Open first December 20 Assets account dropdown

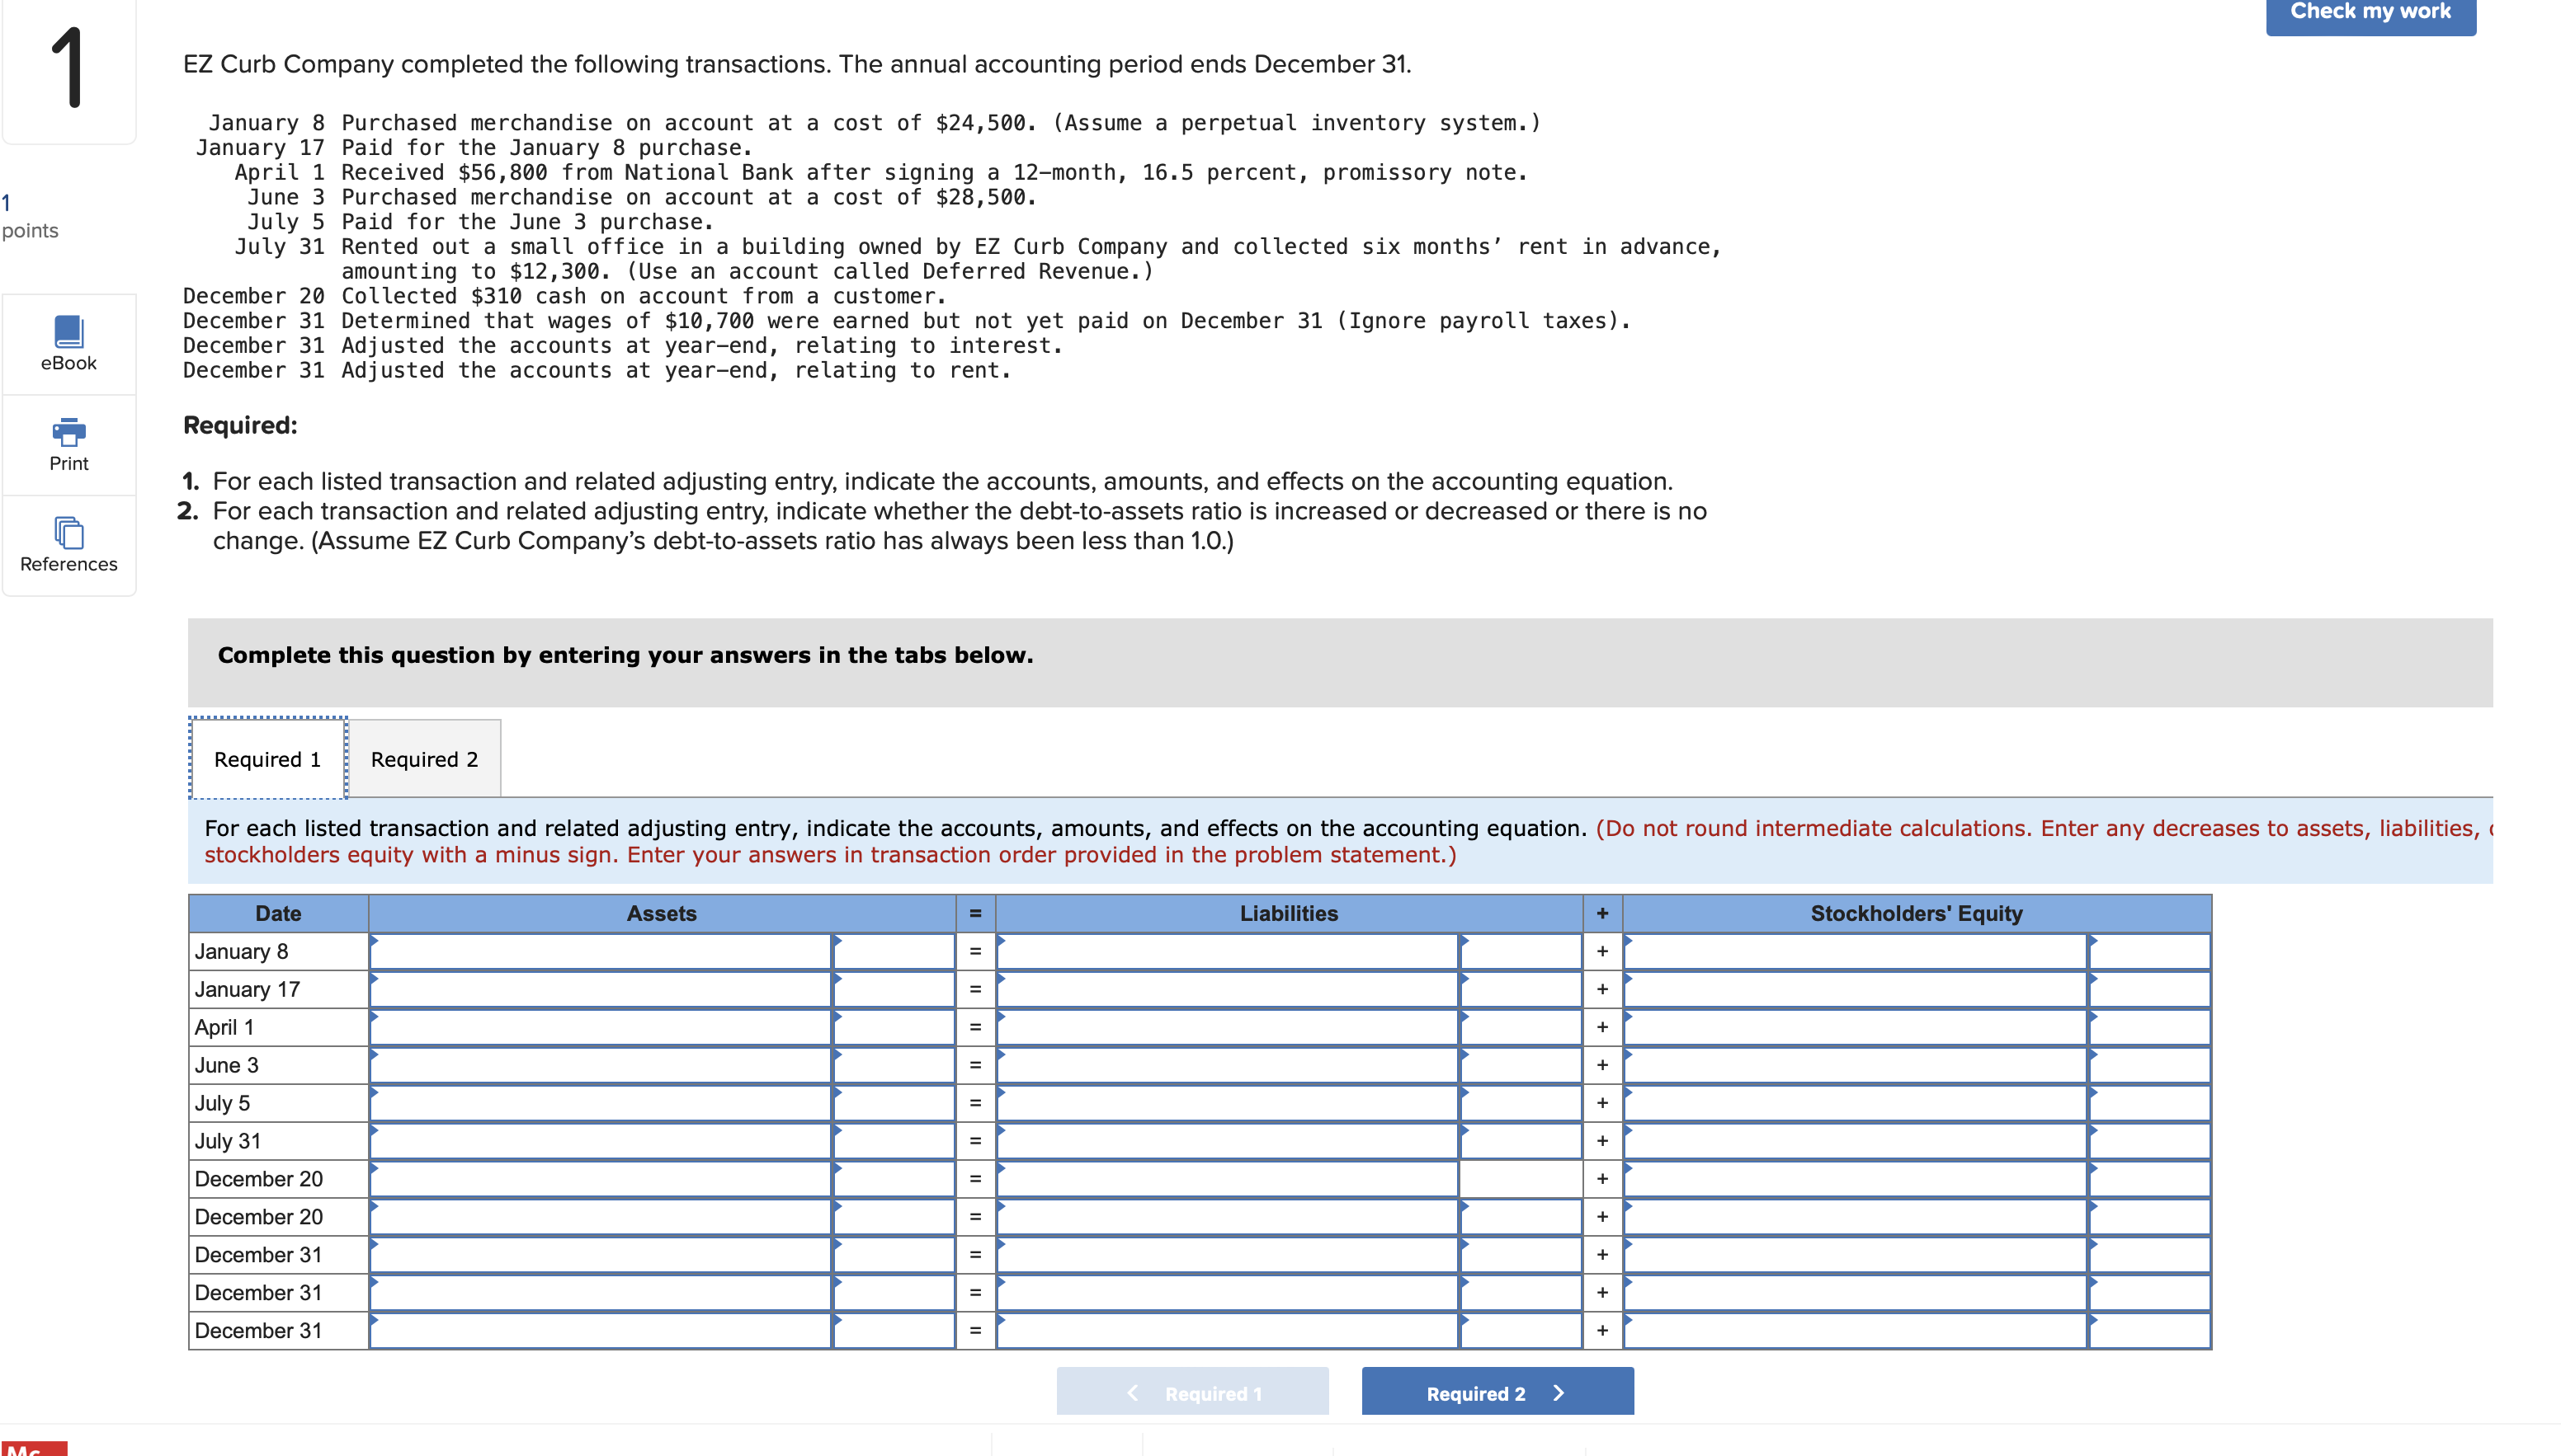(x=601, y=1179)
